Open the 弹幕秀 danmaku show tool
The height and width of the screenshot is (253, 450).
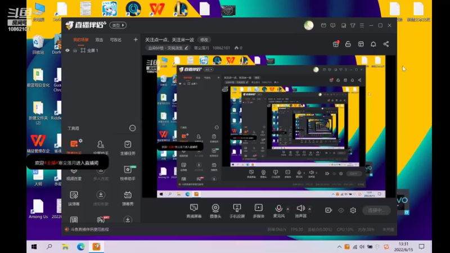click(128, 198)
